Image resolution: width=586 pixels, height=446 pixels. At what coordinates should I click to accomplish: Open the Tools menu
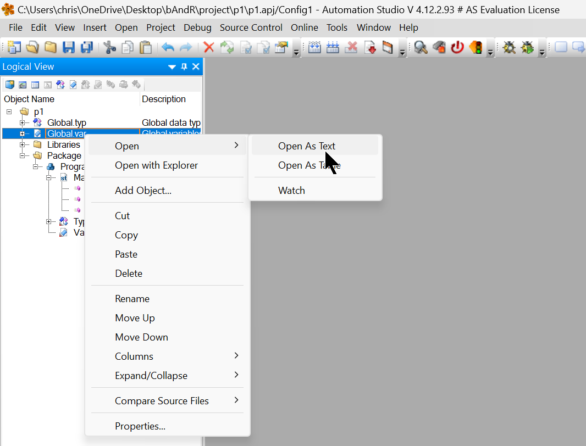click(x=337, y=27)
